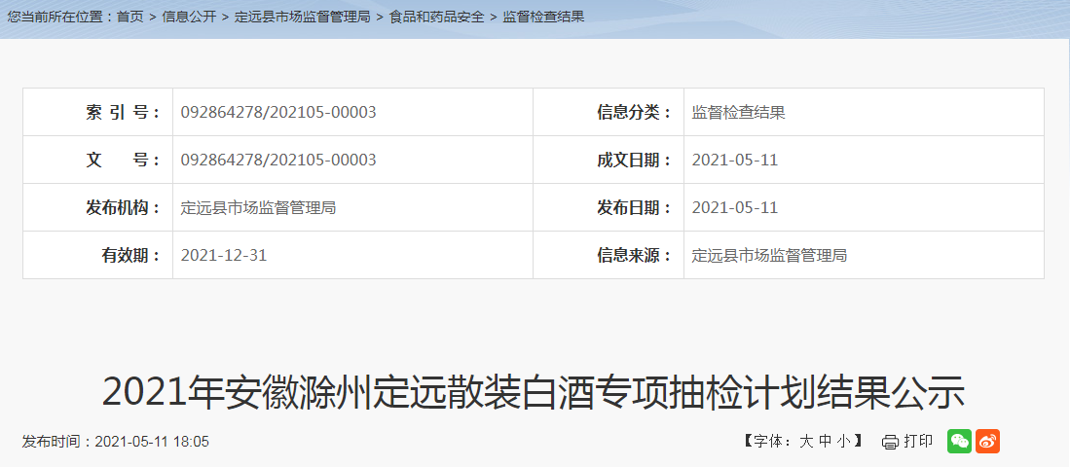Select the 发布日期 value 2021-05-11

coord(735,207)
